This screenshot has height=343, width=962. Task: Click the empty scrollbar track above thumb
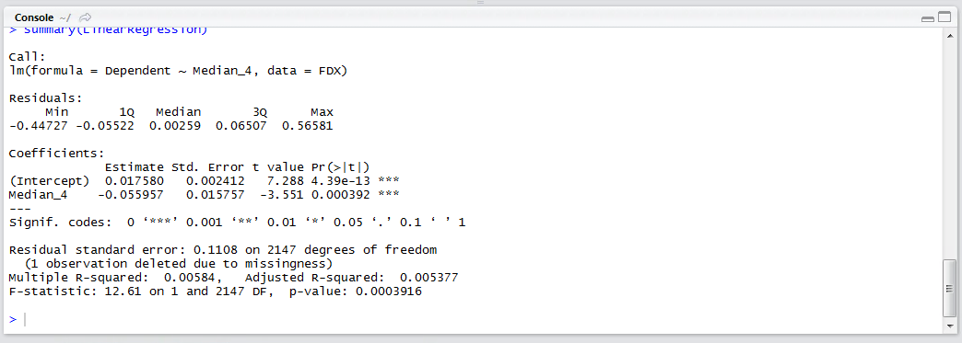tap(948, 150)
